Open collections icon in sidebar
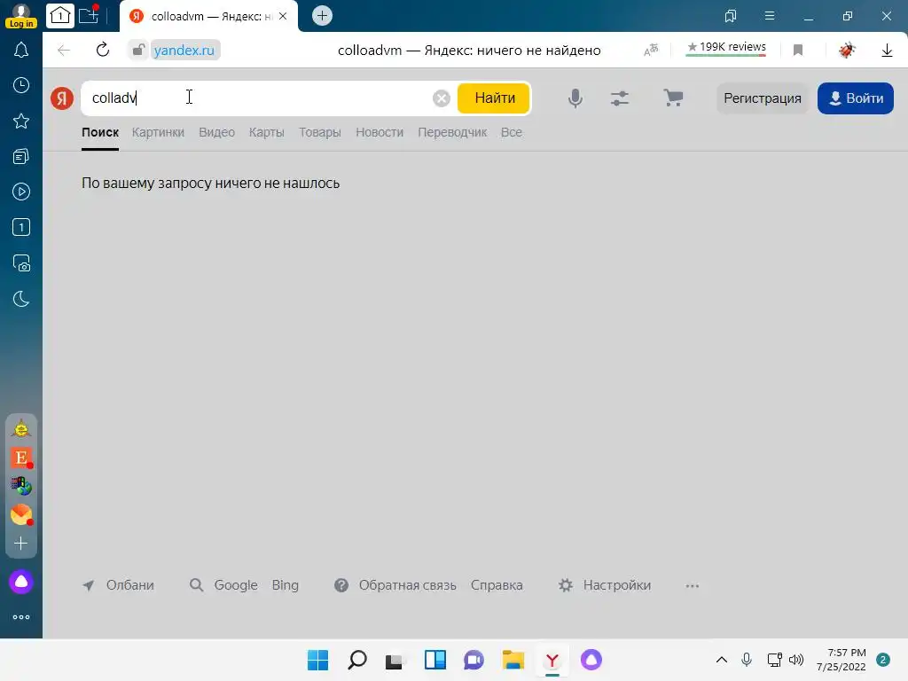 (21, 156)
